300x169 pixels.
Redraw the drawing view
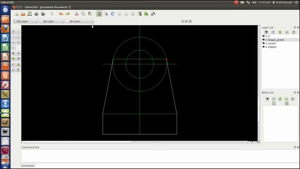112,14
